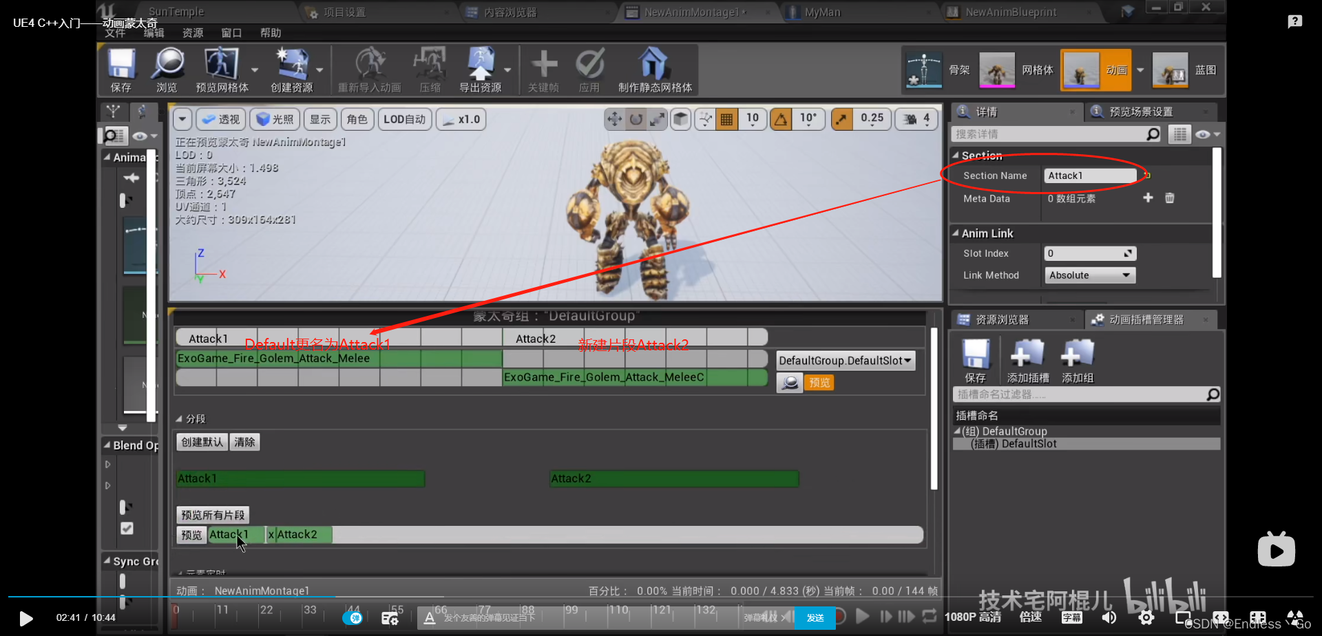The height and width of the screenshot is (636, 1322).
Task: Click the Apply (应用) toolbar icon
Action: coord(589,70)
